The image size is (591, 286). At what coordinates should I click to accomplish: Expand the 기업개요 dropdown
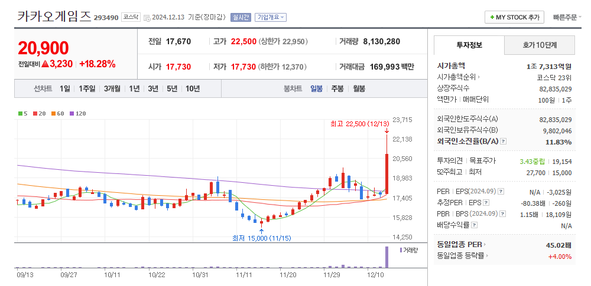[271, 17]
